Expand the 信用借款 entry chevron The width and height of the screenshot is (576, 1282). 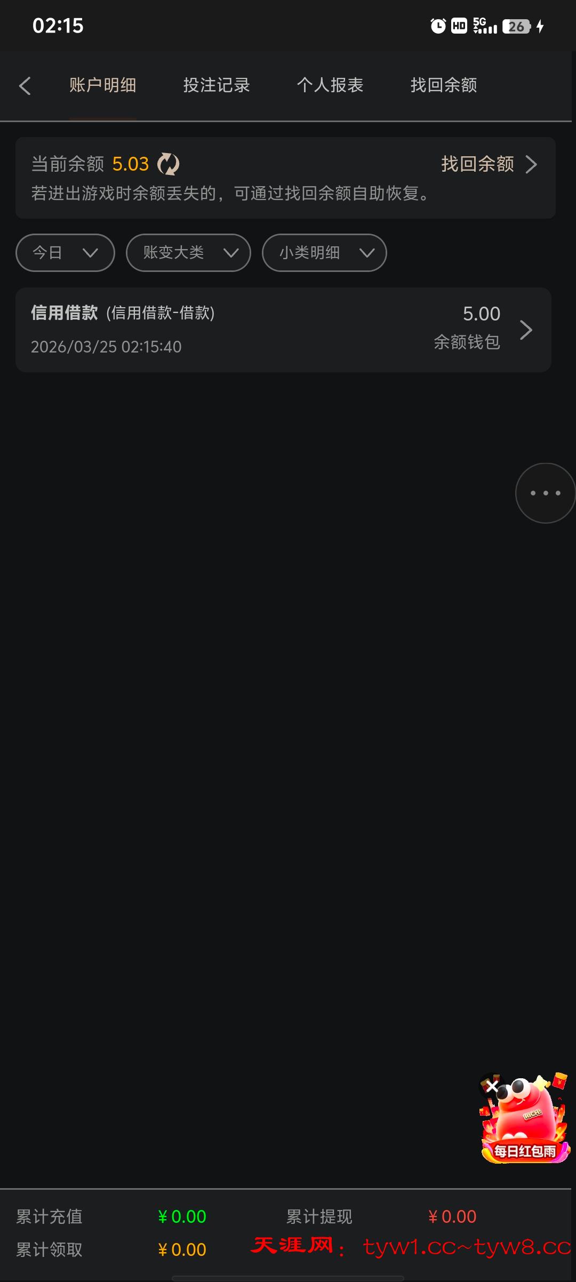(526, 330)
